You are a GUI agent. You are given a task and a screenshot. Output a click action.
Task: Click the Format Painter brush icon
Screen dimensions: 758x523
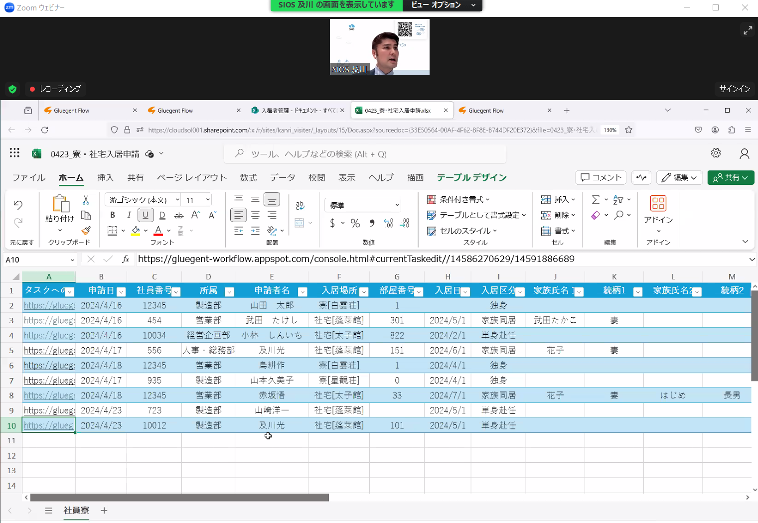(x=86, y=231)
